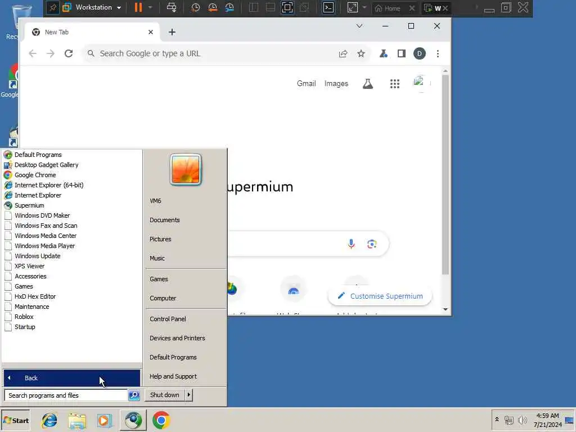Open Documents from Start menu
Viewport: 576px width, 432px height.
[x=165, y=220]
